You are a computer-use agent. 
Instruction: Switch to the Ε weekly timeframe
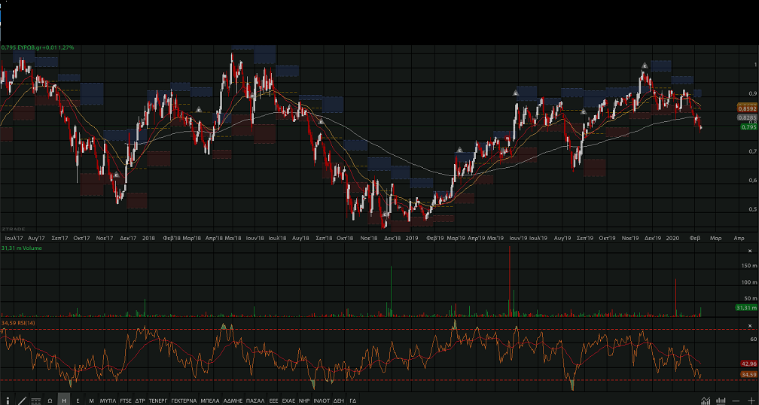78,400
